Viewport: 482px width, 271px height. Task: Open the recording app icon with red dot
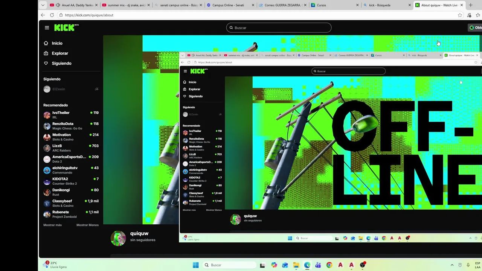pyautogui.click(x=363, y=265)
